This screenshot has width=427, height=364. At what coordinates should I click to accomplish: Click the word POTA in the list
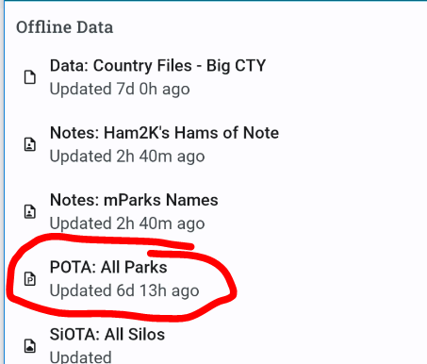coord(73,268)
